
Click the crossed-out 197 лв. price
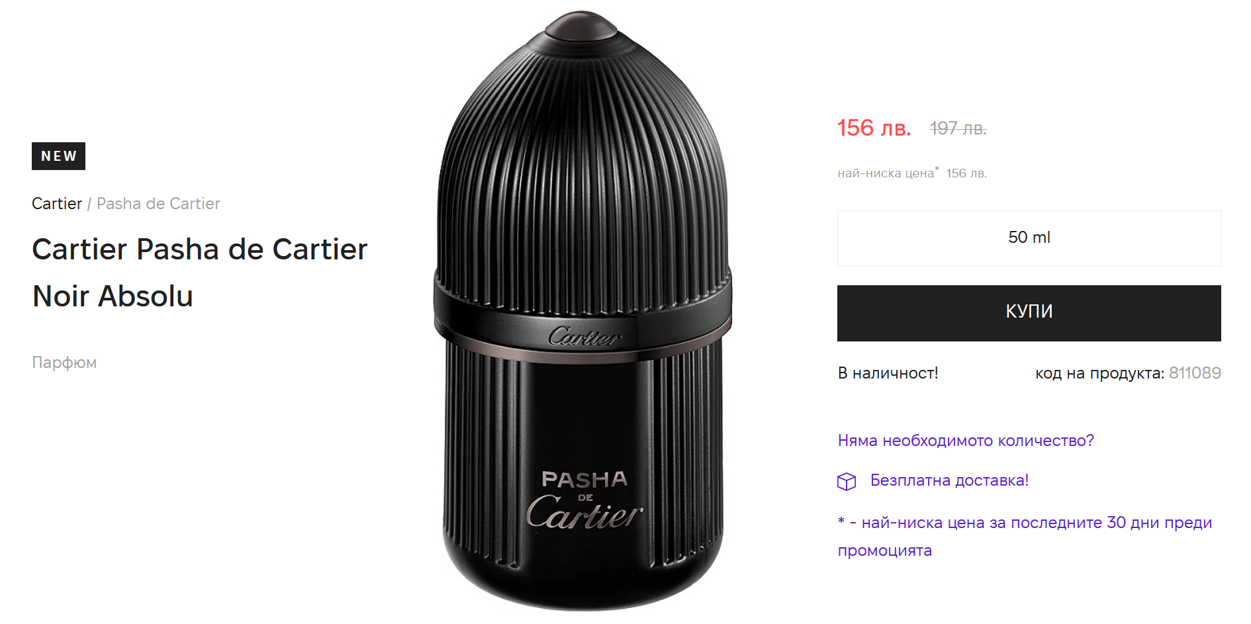pyautogui.click(x=958, y=128)
